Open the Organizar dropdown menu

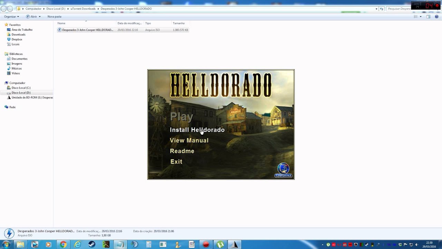[11, 17]
